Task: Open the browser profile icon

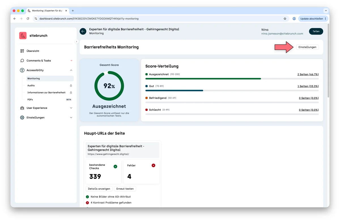Action: [x=294, y=19]
